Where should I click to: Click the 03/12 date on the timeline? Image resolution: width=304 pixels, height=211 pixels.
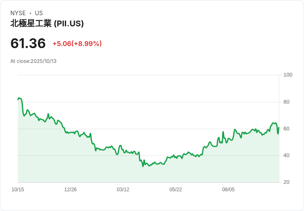pyautogui.click(x=123, y=190)
